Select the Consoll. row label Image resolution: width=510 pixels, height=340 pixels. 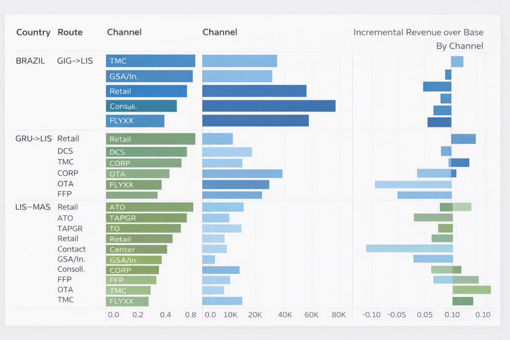point(71,269)
